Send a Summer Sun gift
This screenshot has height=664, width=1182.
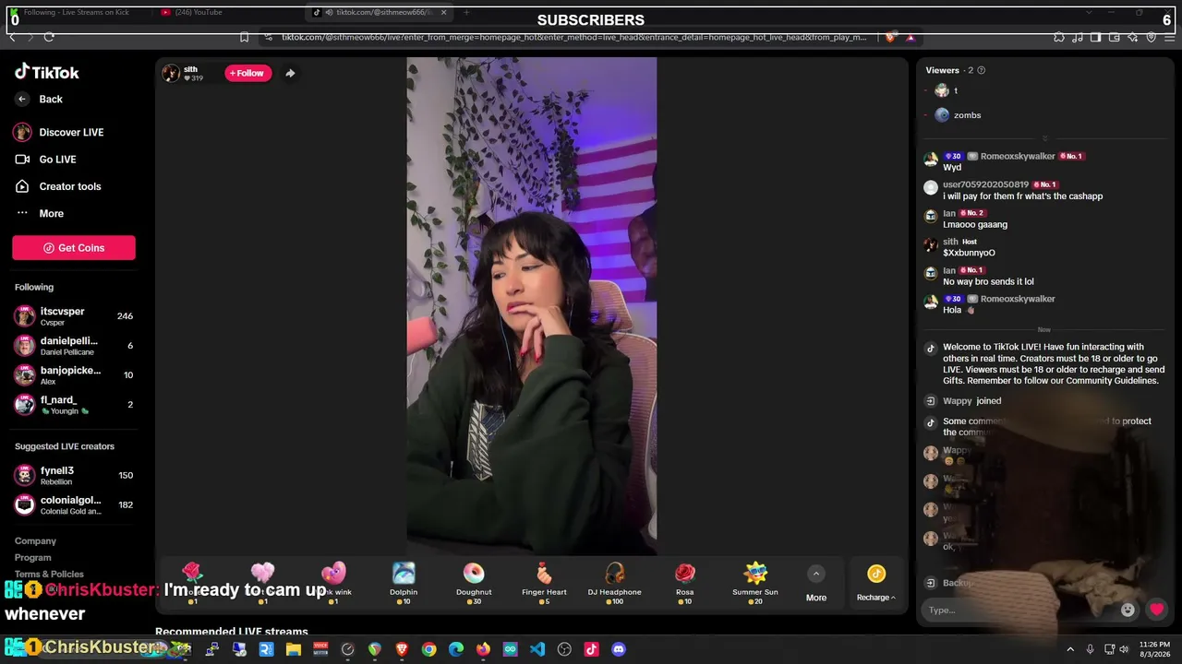tap(755, 584)
